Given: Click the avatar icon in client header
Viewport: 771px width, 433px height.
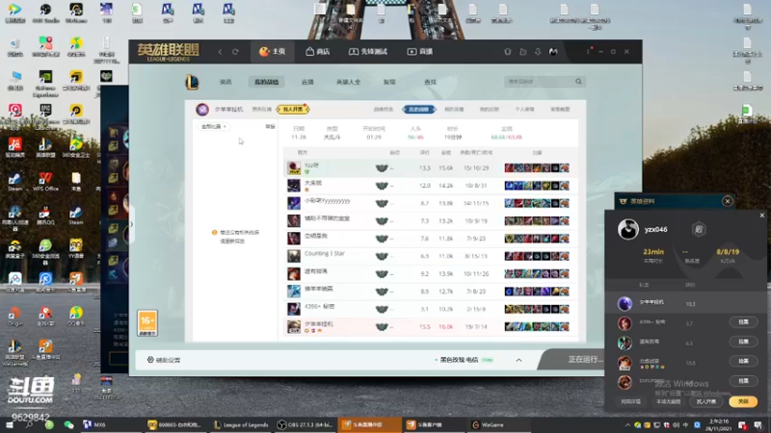Looking at the screenshot, I should [553, 52].
